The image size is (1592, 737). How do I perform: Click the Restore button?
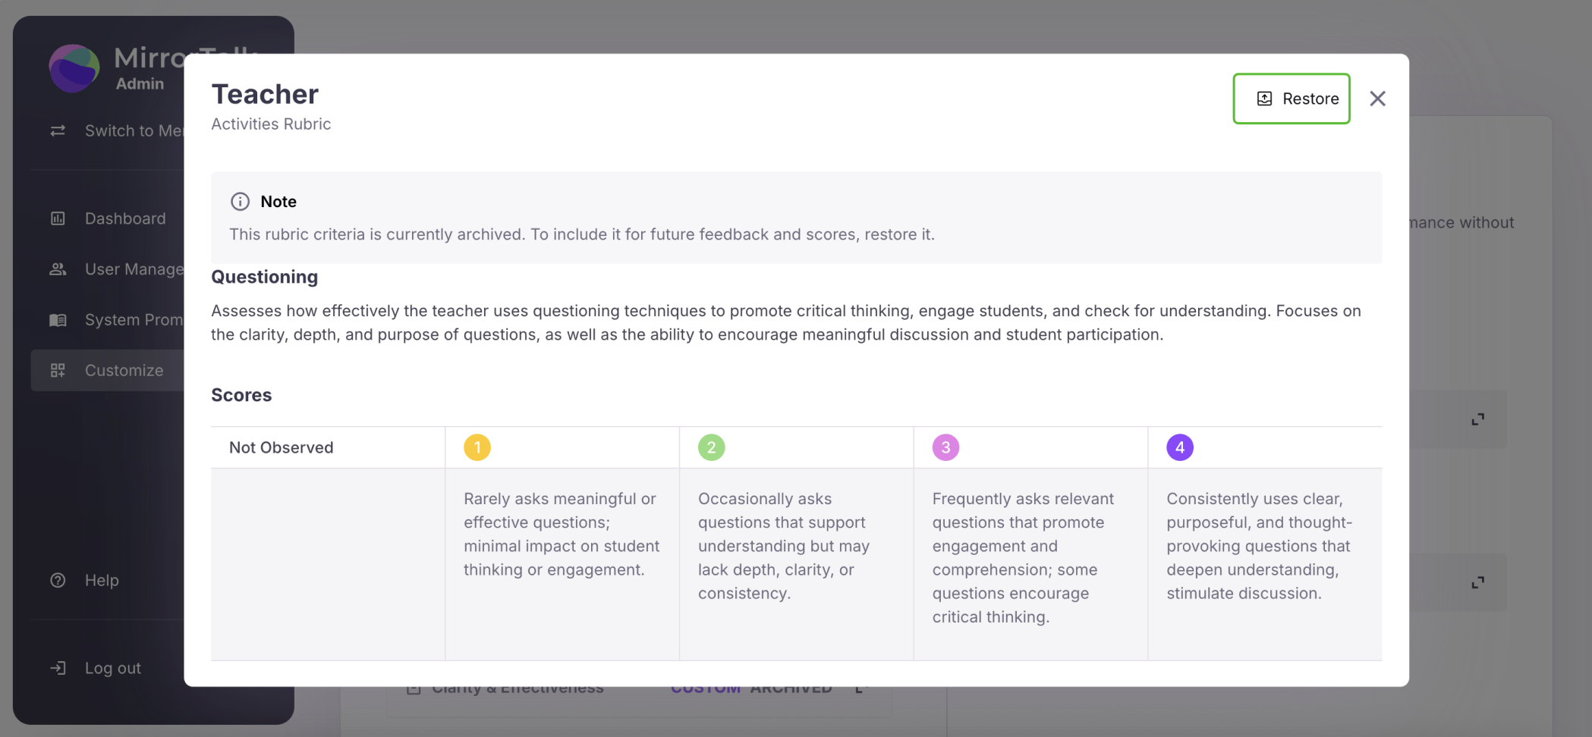point(1291,99)
